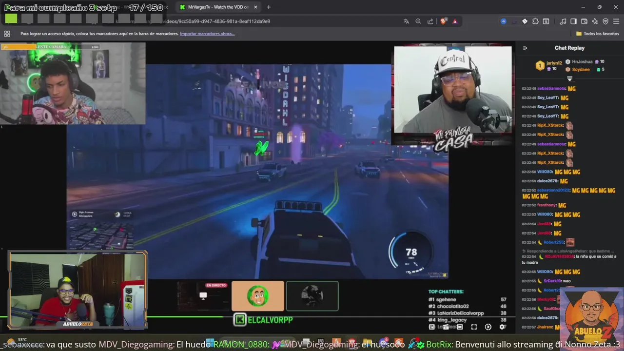Open the browser Extensions puzzle icon
The width and height of the screenshot is (624, 351).
(535, 21)
